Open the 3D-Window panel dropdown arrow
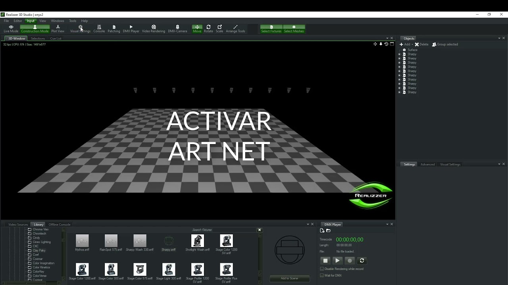508x285 pixels. pos(387,38)
